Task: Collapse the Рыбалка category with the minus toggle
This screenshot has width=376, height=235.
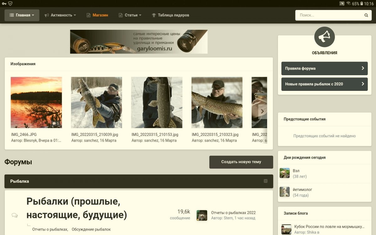Action: (x=266, y=181)
